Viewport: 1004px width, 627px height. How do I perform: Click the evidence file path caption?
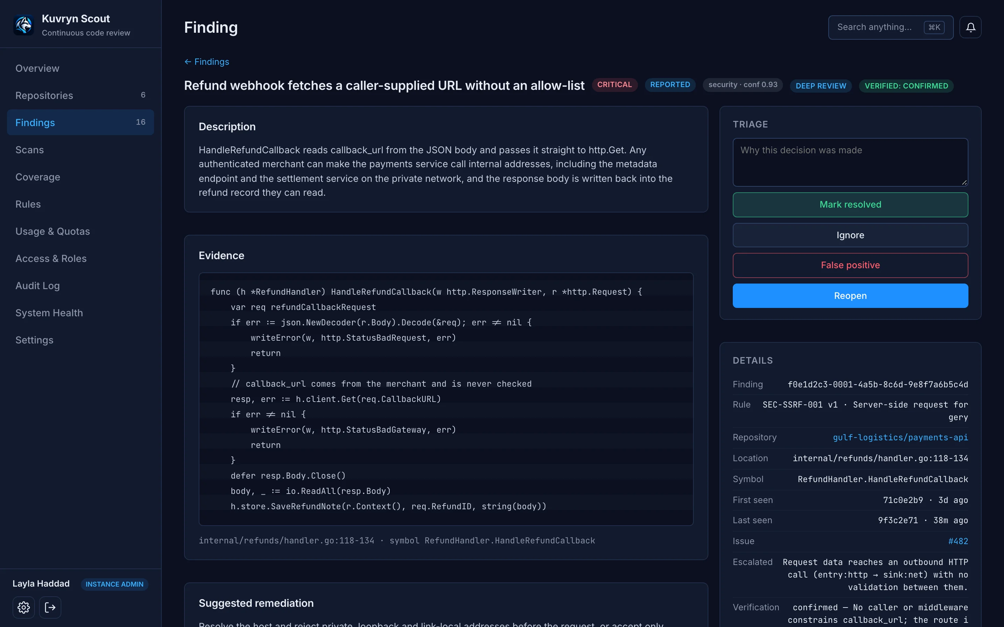[397, 540]
